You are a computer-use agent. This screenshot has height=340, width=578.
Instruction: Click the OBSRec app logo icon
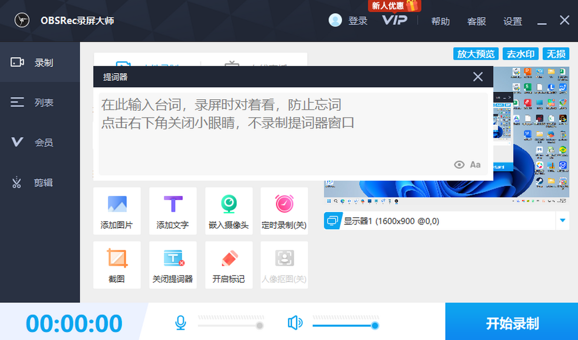pyautogui.click(x=22, y=21)
